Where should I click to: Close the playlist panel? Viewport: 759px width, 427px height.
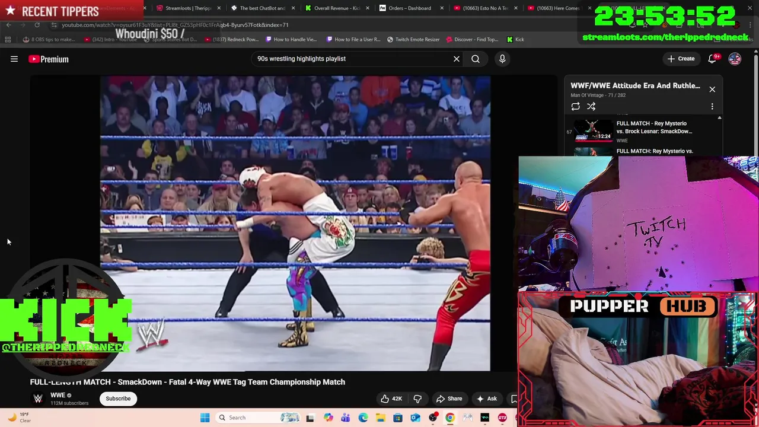[712, 89]
